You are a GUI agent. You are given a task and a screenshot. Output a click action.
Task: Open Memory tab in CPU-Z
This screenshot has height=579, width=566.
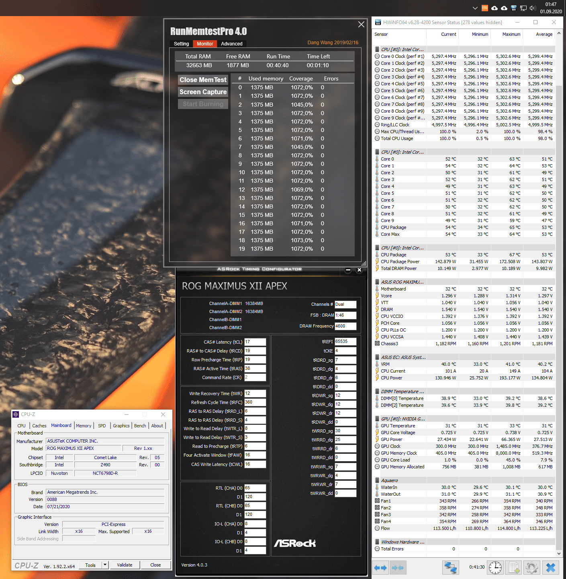click(84, 426)
